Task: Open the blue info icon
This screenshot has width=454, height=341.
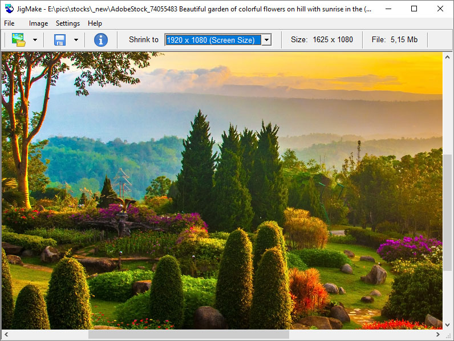Action: point(101,40)
